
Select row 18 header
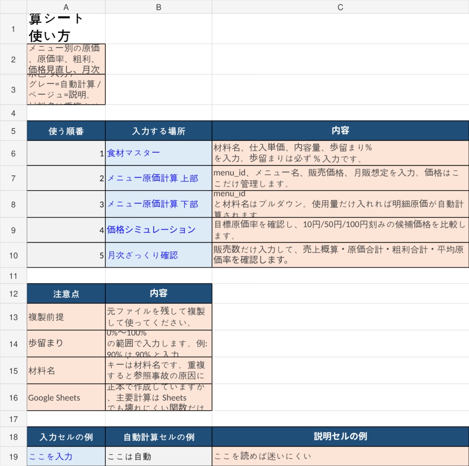13,437
